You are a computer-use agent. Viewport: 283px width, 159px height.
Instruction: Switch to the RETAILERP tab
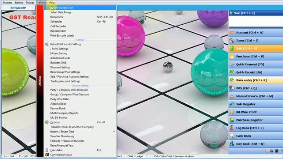tap(18, 8)
